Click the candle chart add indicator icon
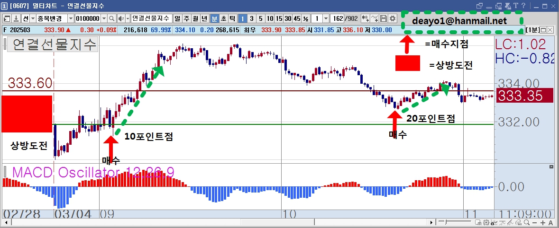Image resolution: width=559 pixels, height=228 pixels. 366,18
